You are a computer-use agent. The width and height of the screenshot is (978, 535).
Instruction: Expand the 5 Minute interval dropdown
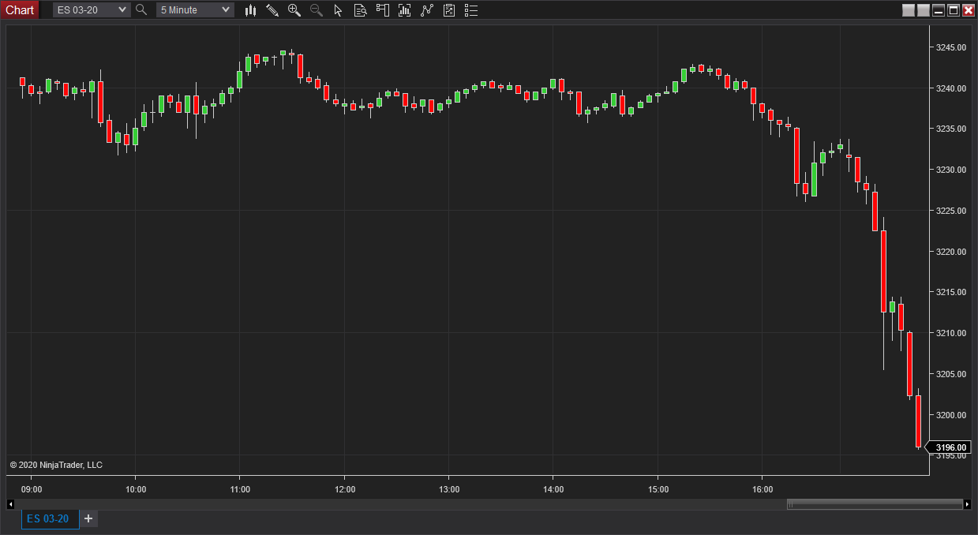(195, 9)
